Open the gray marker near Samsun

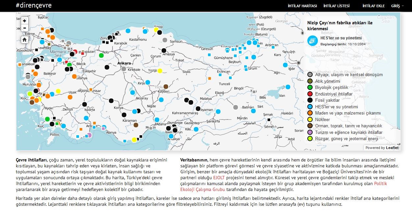(165, 40)
